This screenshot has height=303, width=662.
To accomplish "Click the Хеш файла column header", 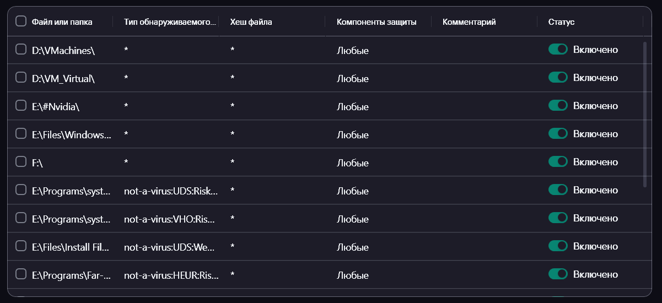I will pos(251,22).
